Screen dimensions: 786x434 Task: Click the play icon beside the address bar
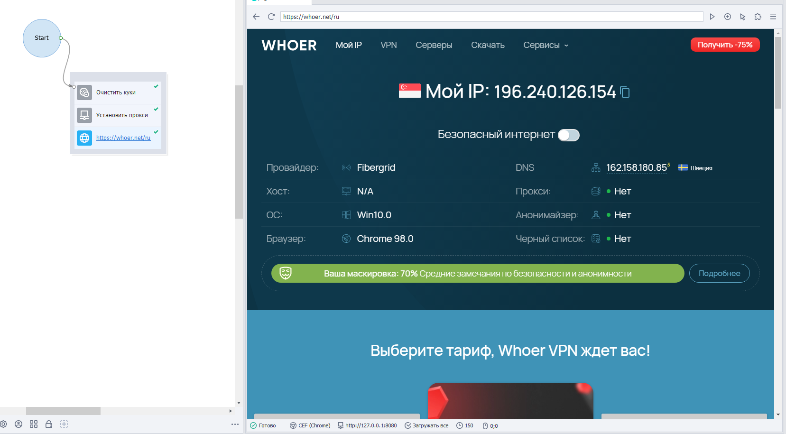[x=712, y=17]
